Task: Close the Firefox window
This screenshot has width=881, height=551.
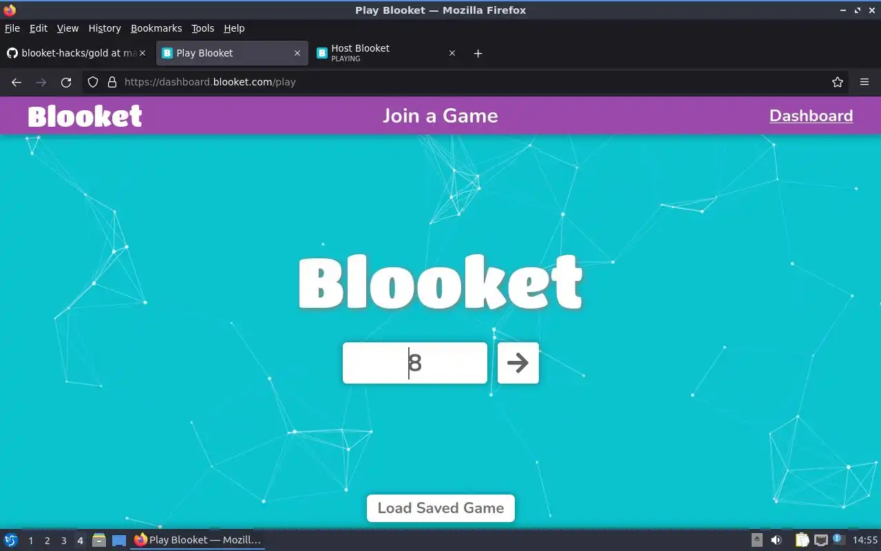Action: [871, 10]
